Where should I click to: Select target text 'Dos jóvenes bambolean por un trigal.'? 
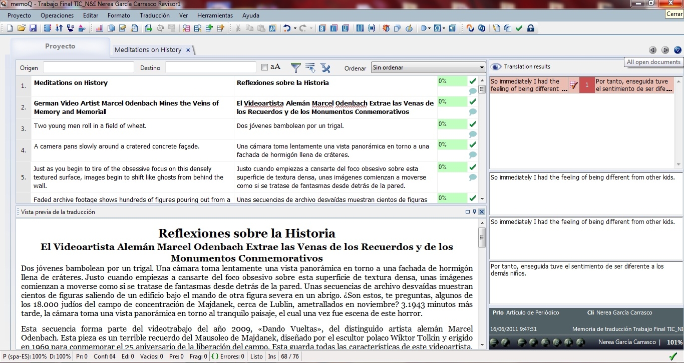coord(290,125)
